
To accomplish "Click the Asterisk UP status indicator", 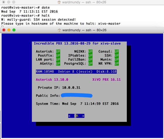I will [58, 51].
